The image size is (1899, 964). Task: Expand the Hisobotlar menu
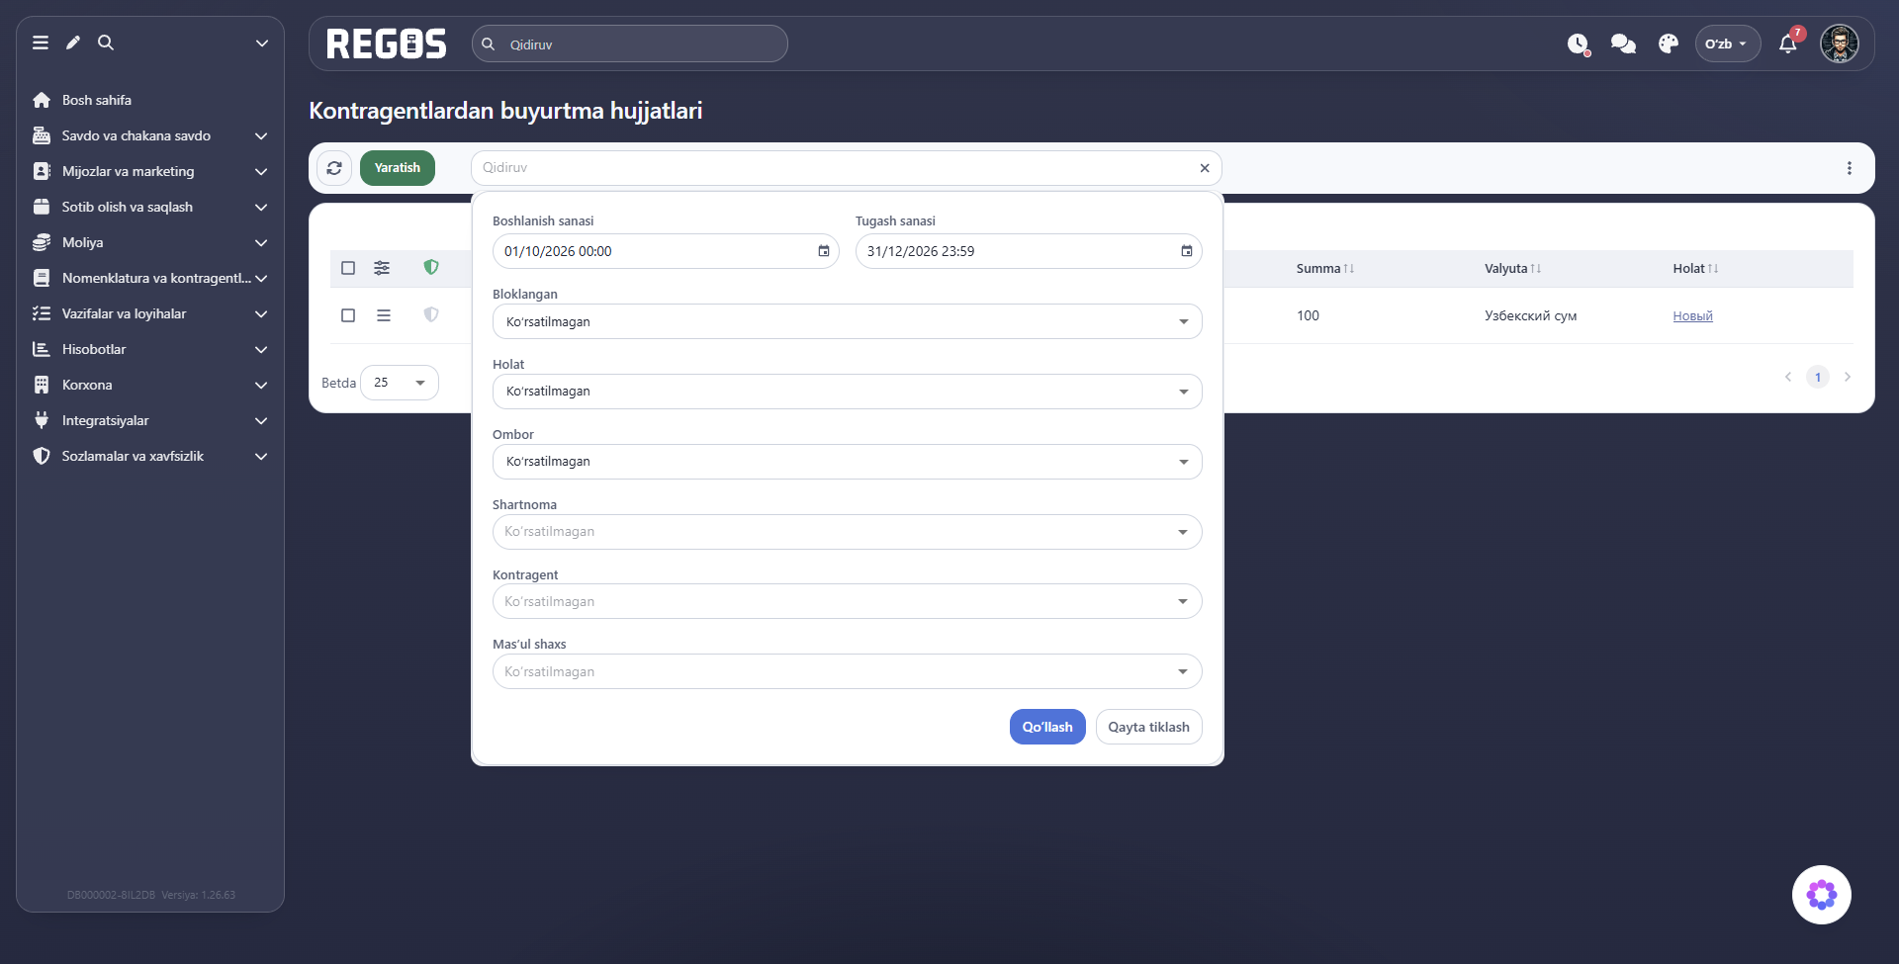tap(150, 349)
